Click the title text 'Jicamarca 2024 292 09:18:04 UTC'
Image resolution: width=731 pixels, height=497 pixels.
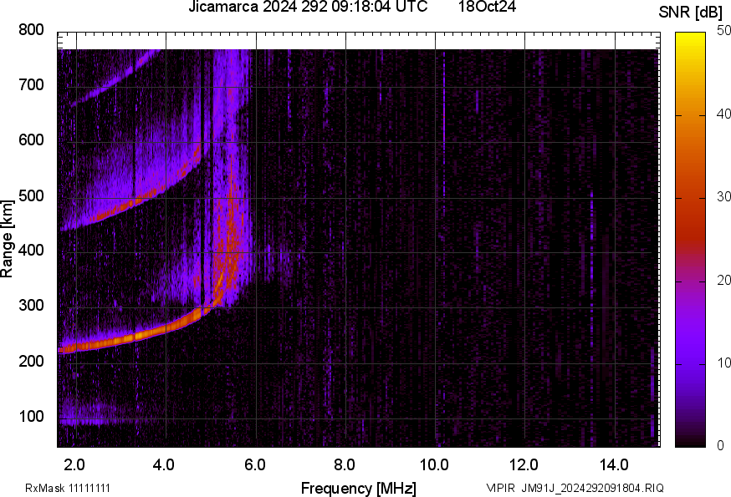pos(308,7)
